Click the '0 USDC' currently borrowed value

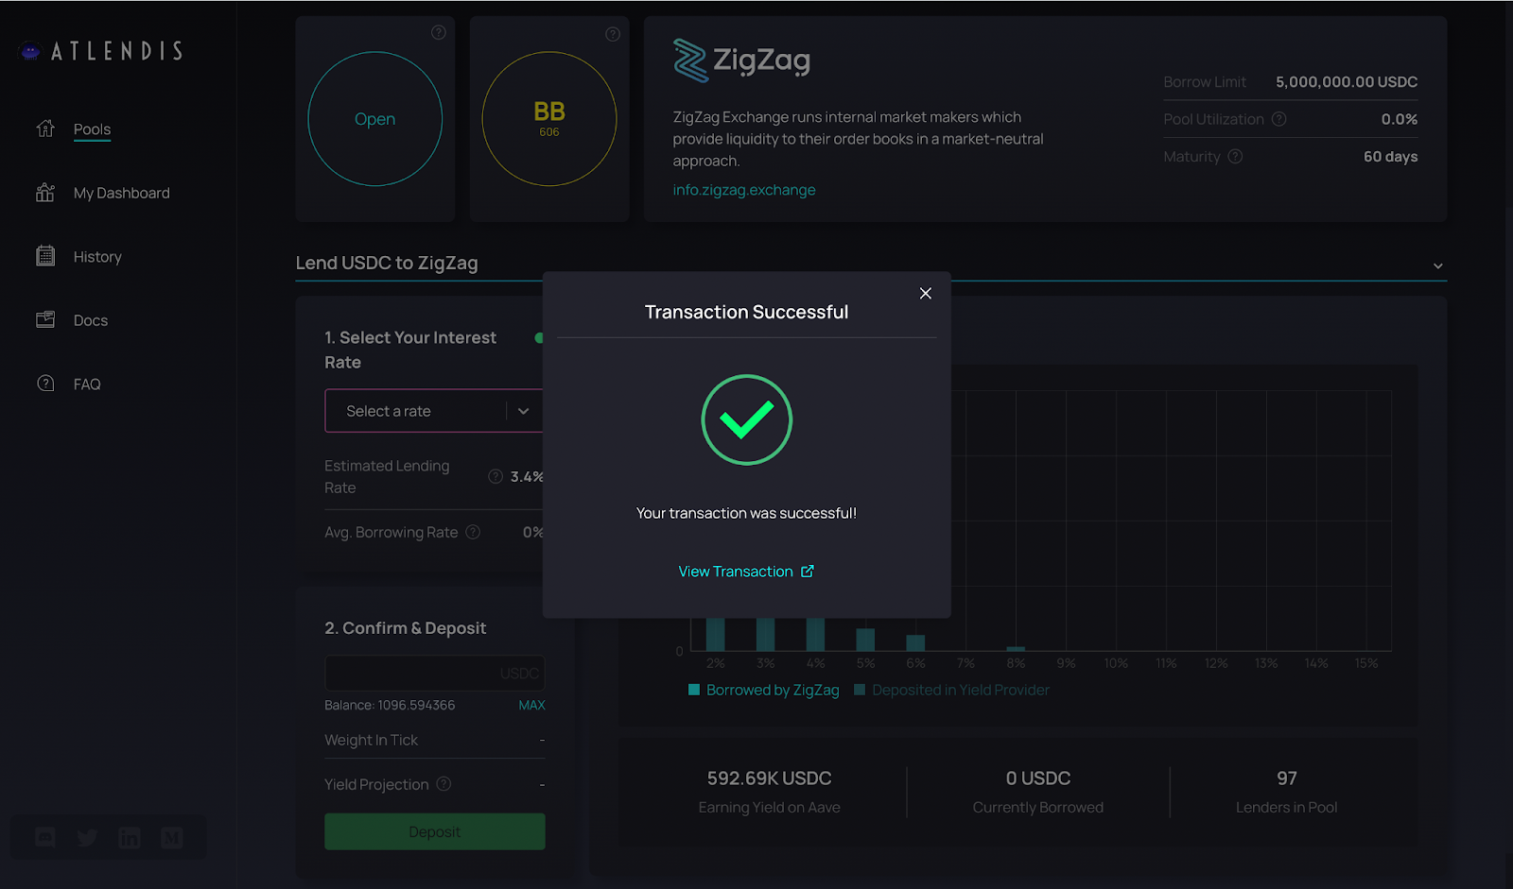[x=1038, y=778]
